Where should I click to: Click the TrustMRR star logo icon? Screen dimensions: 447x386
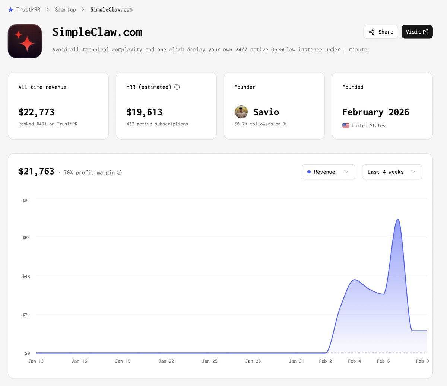[10, 10]
